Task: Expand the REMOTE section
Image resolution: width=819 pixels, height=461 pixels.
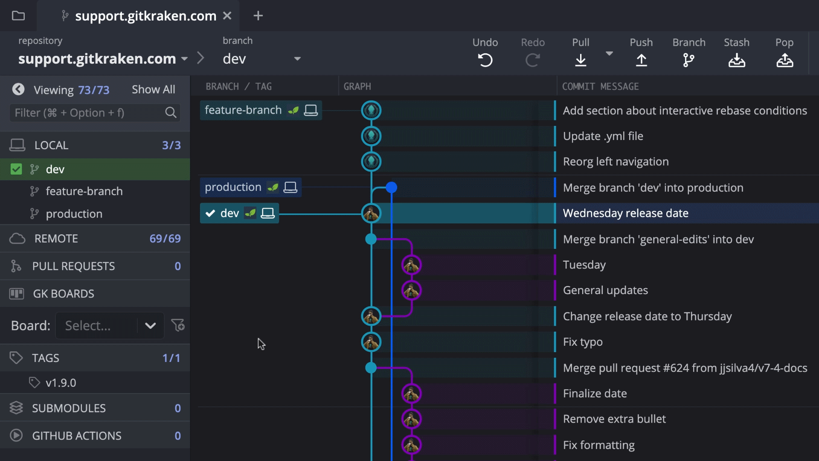Action: point(56,239)
